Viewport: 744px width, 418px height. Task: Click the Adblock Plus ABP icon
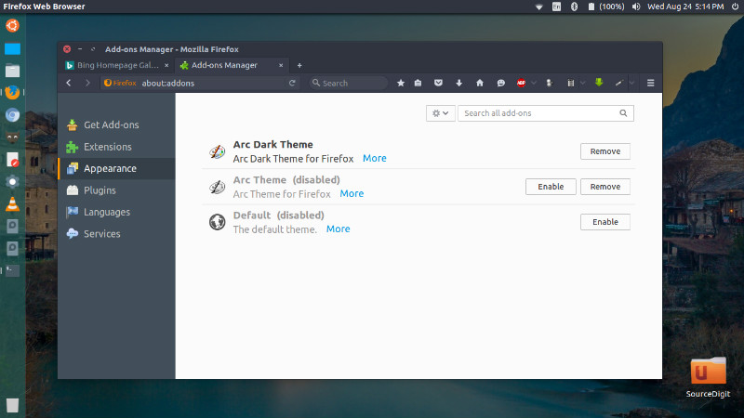(521, 83)
